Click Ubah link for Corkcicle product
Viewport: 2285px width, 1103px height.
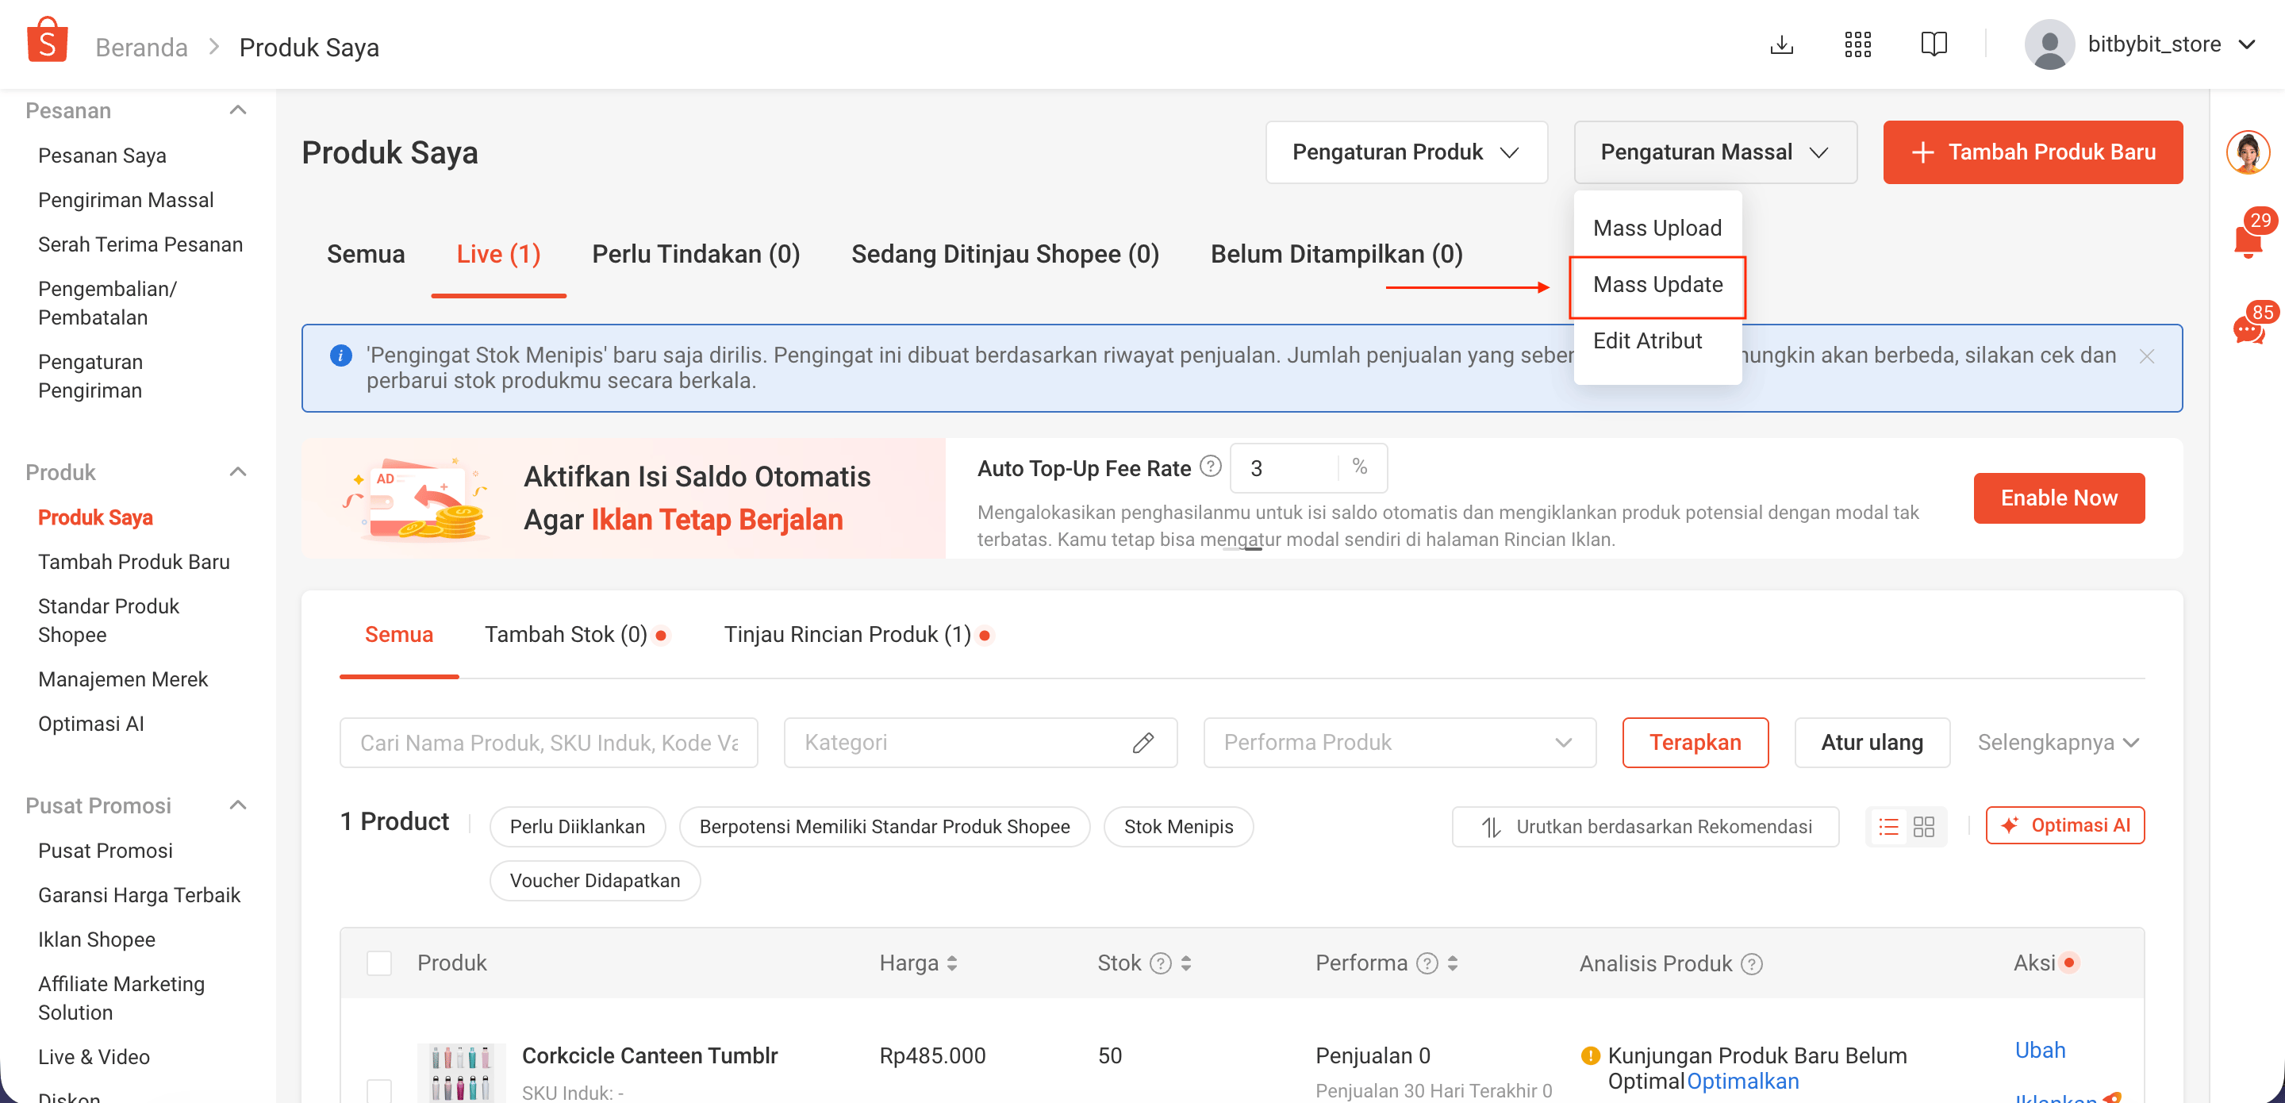(2039, 1051)
